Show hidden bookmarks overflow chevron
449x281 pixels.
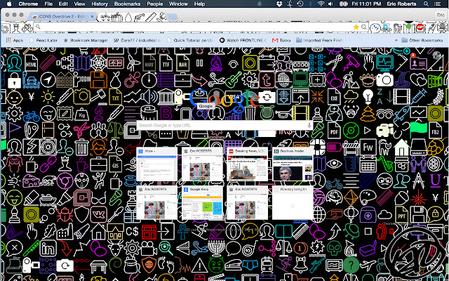(396, 41)
